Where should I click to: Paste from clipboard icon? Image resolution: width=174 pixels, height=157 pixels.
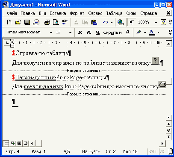(x=94, y=22)
